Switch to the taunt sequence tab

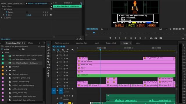click(97, 43)
